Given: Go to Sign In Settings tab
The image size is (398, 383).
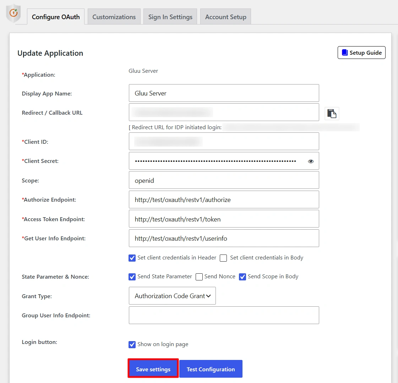Looking at the screenshot, I should pyautogui.click(x=170, y=17).
